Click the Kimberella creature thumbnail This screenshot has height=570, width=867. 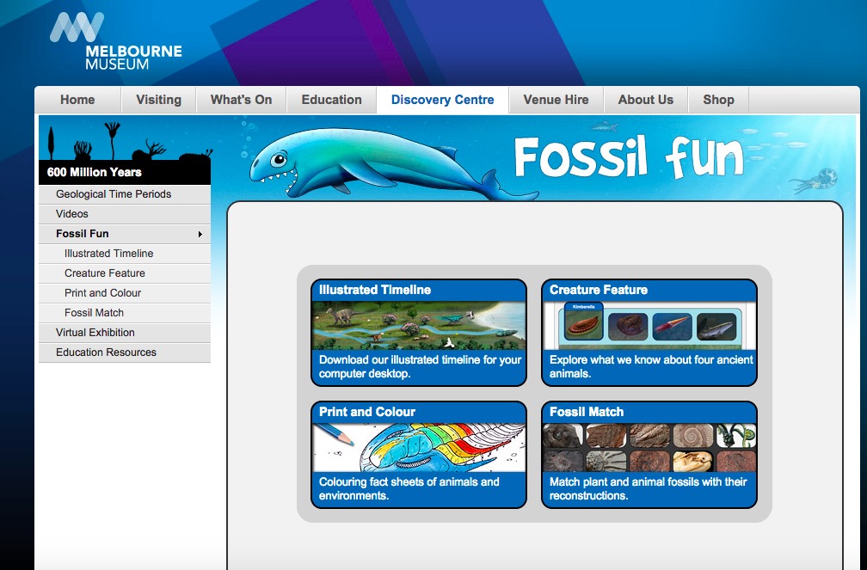(584, 322)
